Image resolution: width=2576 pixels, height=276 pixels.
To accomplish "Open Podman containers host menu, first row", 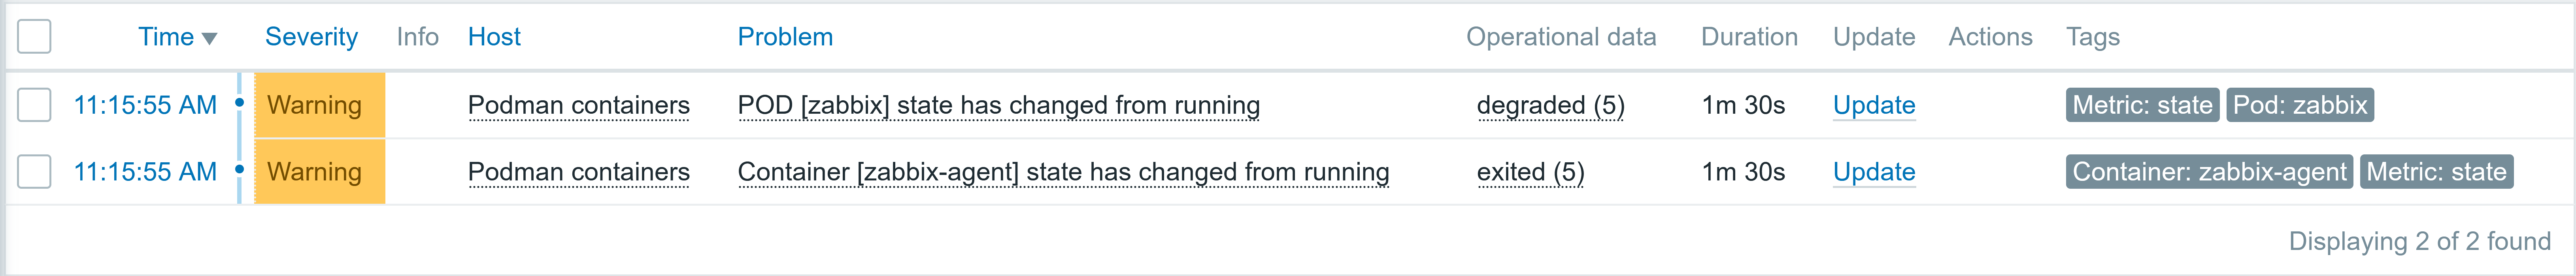I will tap(579, 105).
